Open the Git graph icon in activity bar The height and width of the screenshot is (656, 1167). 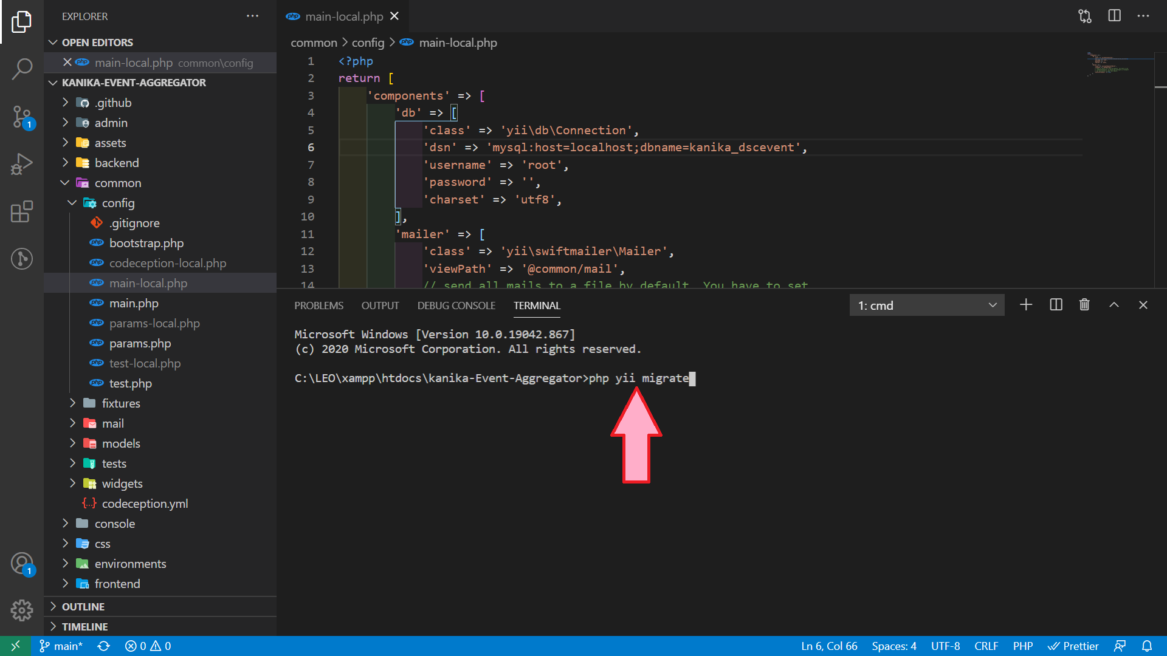(x=22, y=259)
